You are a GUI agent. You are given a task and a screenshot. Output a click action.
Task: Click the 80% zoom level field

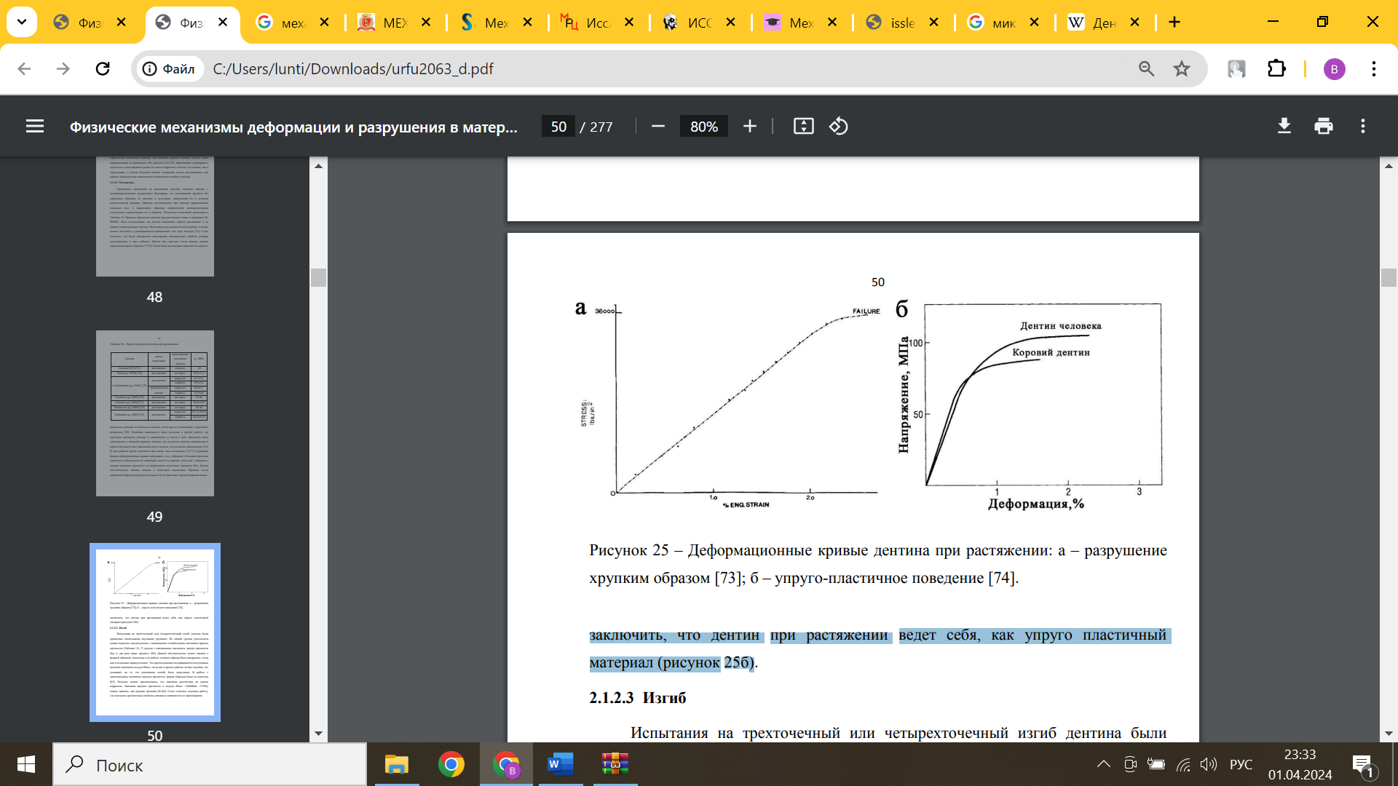pos(704,127)
